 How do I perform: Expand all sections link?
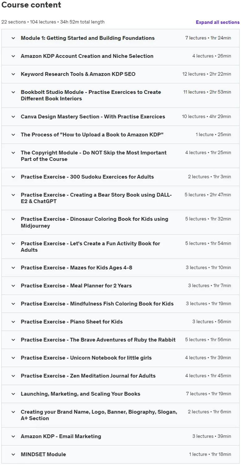[x=218, y=22]
